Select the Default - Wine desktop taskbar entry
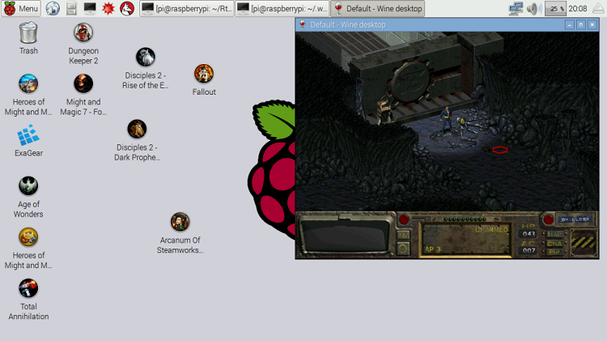Viewport: 607px width, 341px height. click(x=377, y=8)
